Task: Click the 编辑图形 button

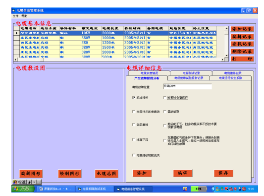Action: [x=31, y=174]
